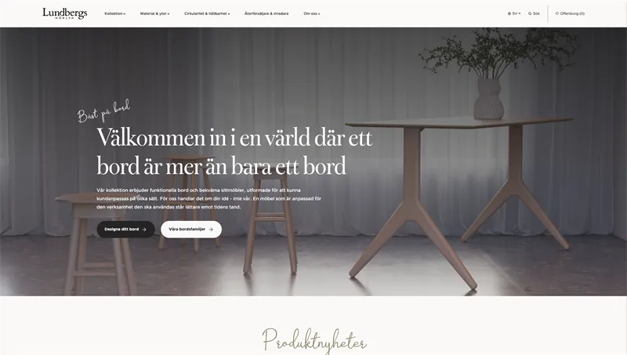627x355 pixels.
Task: Click the hero image of the table
Action: 460,200
